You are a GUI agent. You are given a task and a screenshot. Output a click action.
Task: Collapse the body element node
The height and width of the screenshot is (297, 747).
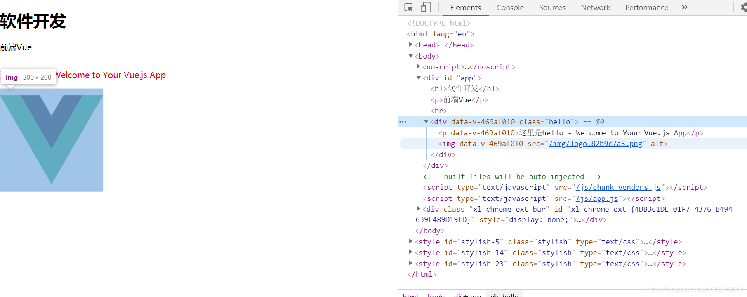pos(411,56)
